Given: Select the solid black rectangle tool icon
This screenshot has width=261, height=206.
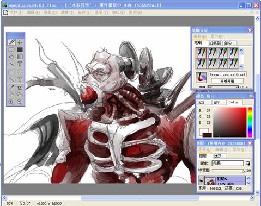Looking at the screenshot, I should point(20,49).
